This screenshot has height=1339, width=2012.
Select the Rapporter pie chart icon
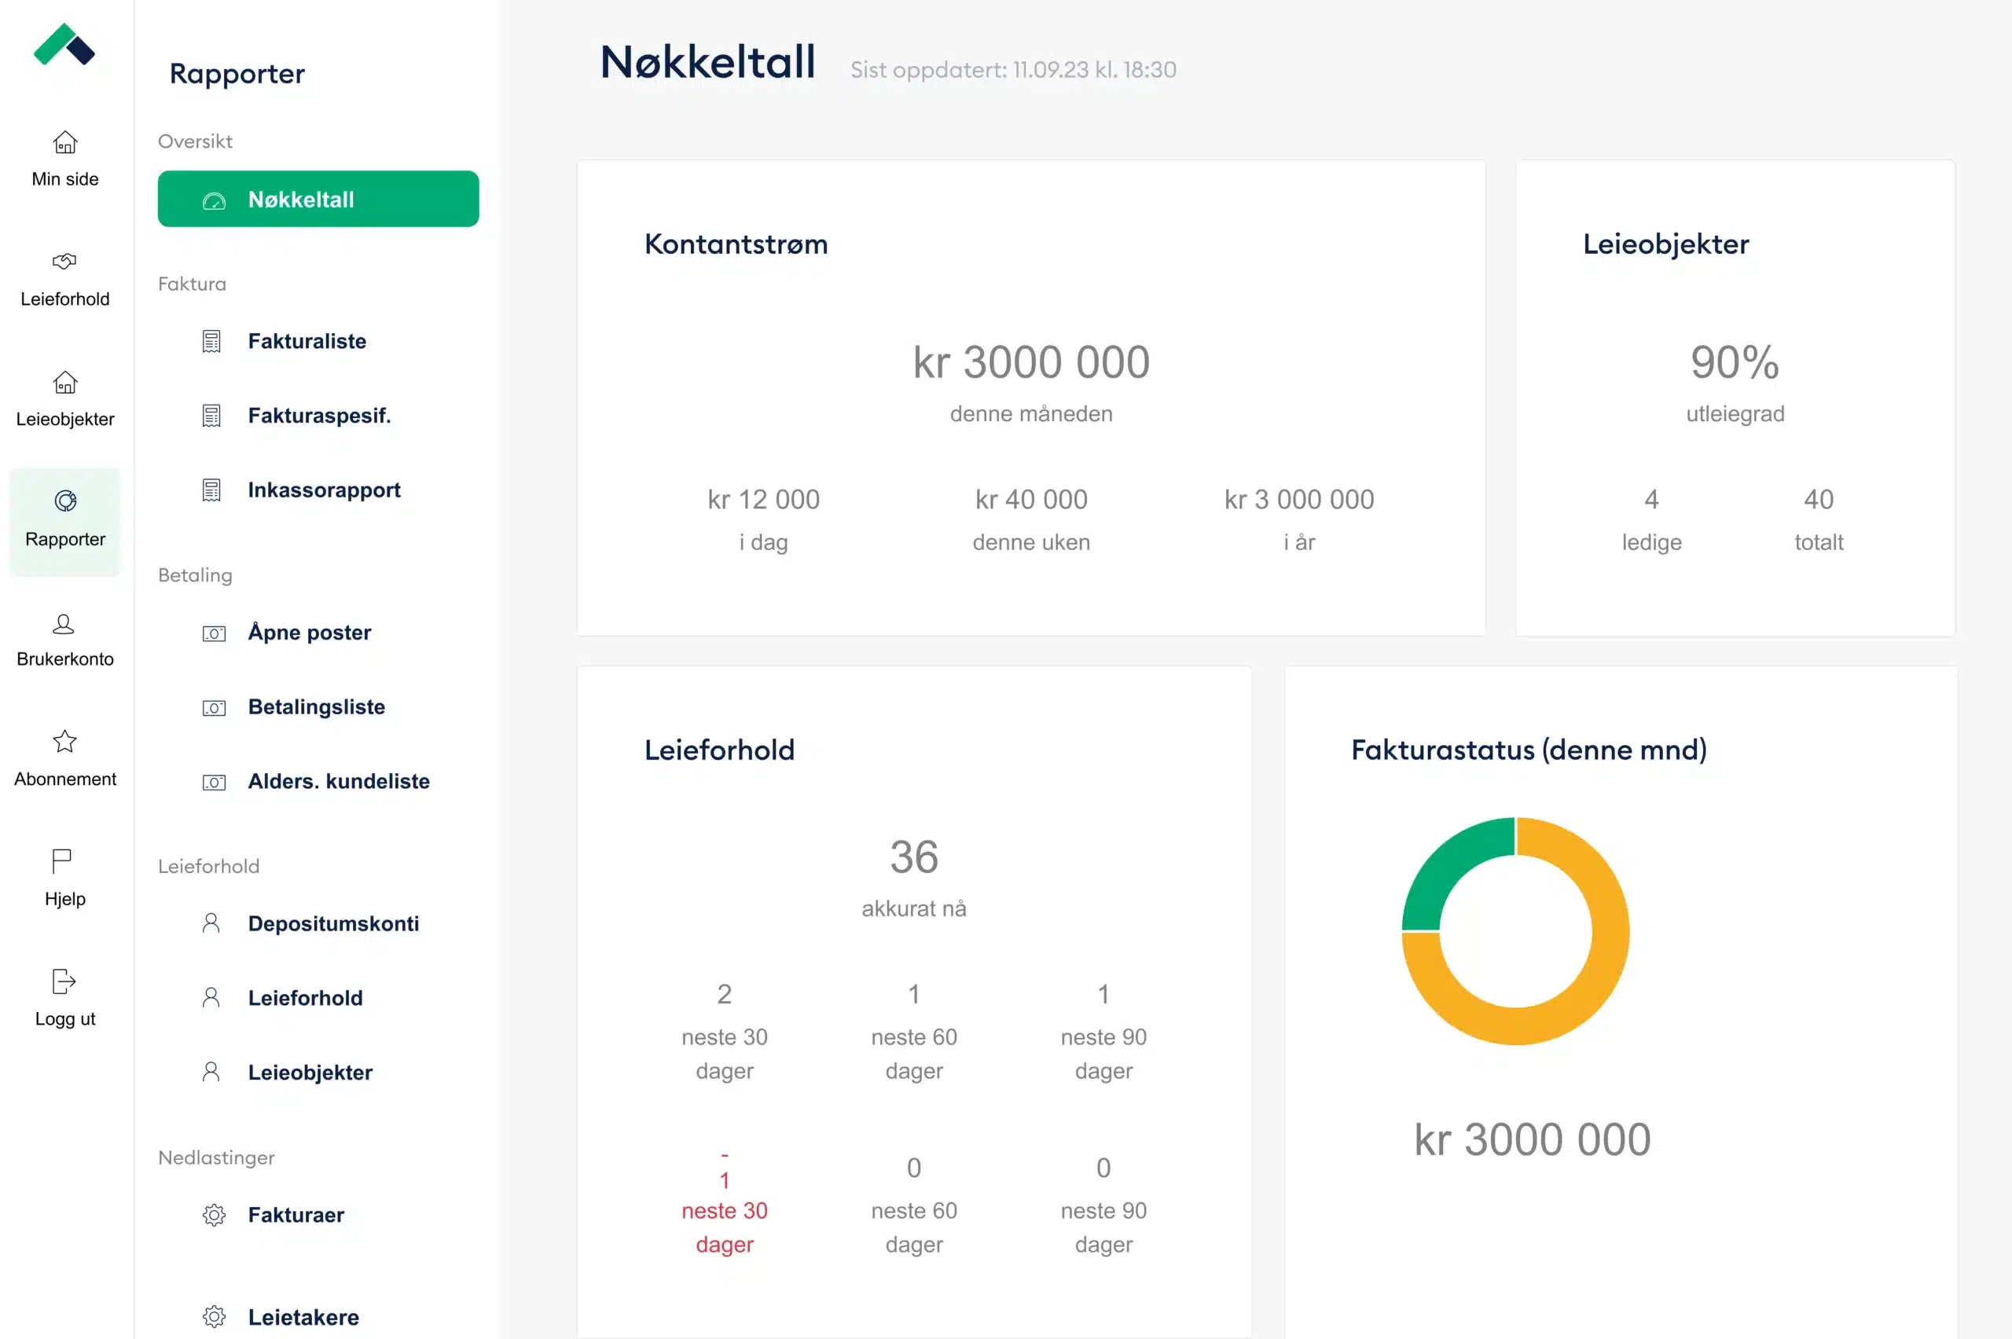tap(65, 501)
